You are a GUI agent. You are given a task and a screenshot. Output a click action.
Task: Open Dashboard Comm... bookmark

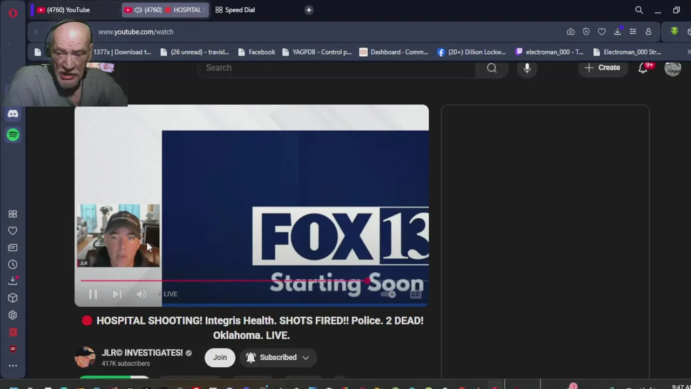click(x=394, y=52)
